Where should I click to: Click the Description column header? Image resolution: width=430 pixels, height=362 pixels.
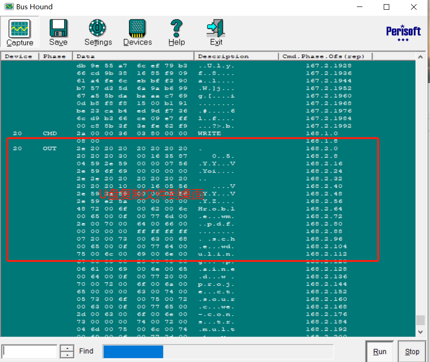237,56
